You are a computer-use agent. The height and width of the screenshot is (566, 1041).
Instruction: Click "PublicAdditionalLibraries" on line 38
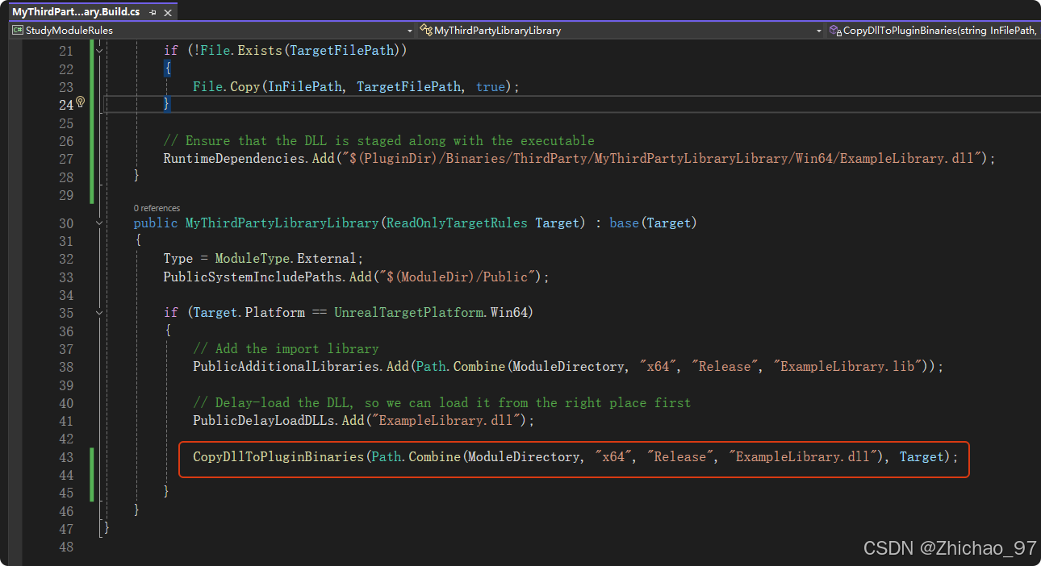pos(286,367)
